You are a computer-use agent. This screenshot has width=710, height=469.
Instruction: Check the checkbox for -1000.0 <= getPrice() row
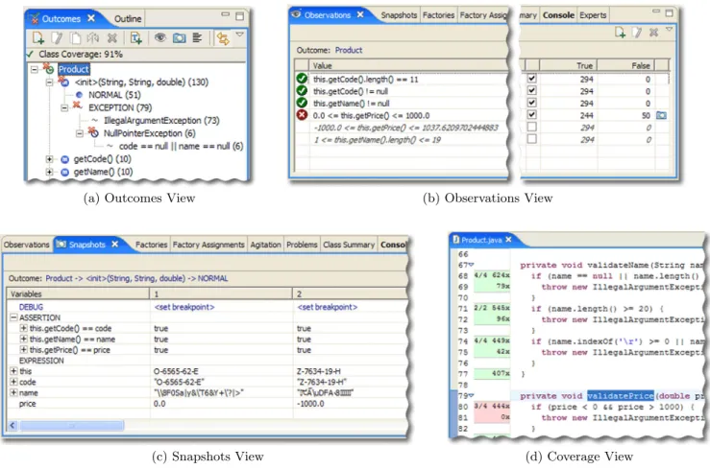532,127
